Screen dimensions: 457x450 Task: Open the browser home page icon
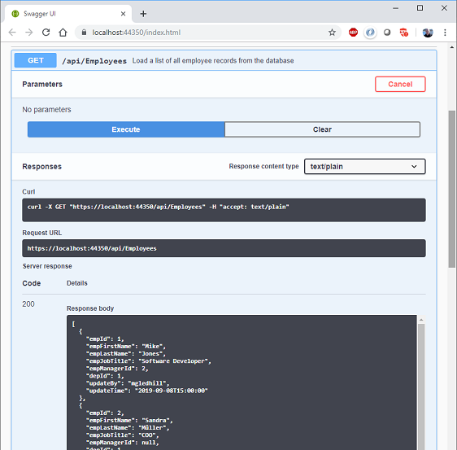(x=63, y=33)
